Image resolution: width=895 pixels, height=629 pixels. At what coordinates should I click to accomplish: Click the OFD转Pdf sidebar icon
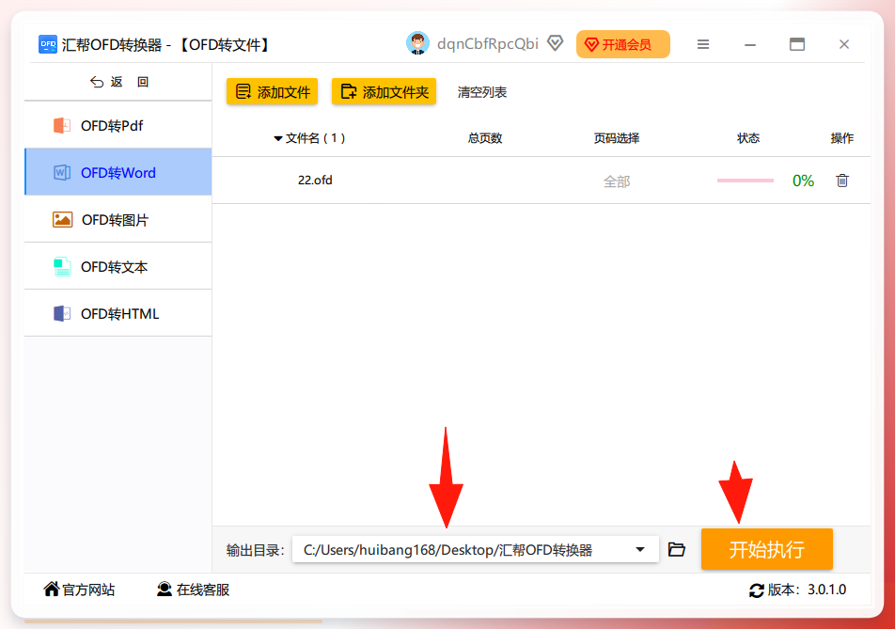click(x=62, y=125)
